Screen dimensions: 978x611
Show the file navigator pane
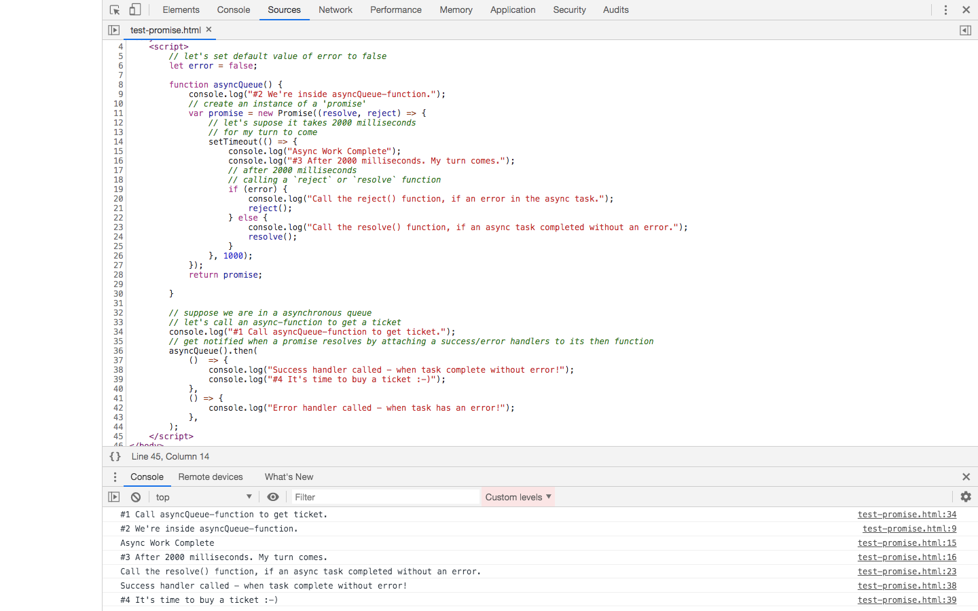coord(114,30)
